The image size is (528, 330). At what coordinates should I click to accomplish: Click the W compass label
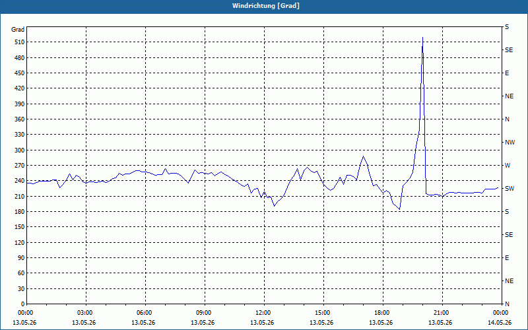coord(508,166)
